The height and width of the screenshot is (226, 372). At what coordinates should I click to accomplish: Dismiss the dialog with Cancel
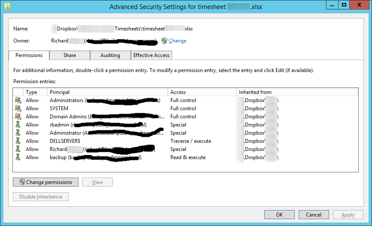click(x=314, y=215)
